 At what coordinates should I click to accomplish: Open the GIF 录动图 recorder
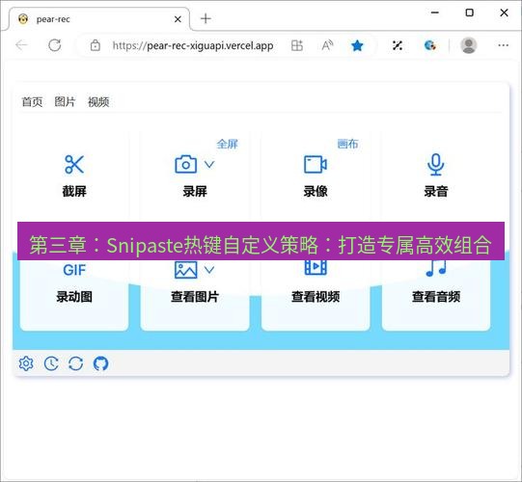(x=74, y=270)
